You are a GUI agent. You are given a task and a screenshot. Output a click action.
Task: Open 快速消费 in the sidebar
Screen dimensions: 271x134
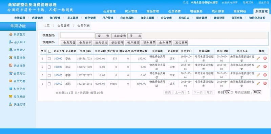17,65
